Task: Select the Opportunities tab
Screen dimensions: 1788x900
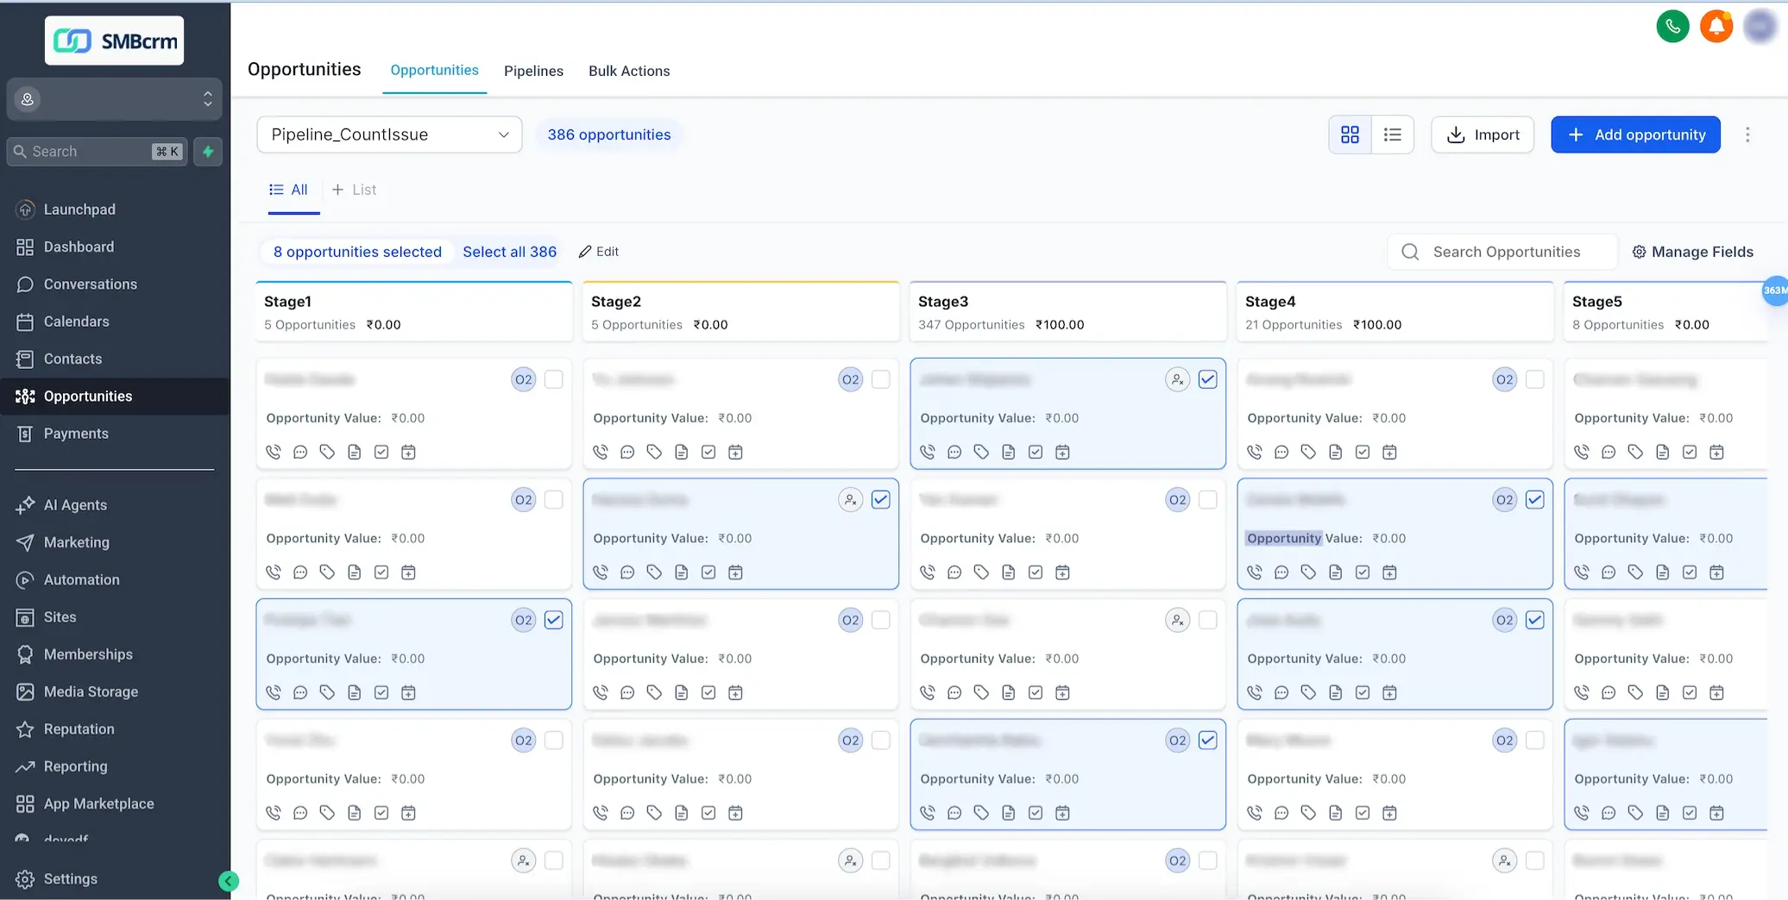Action: 434,71
